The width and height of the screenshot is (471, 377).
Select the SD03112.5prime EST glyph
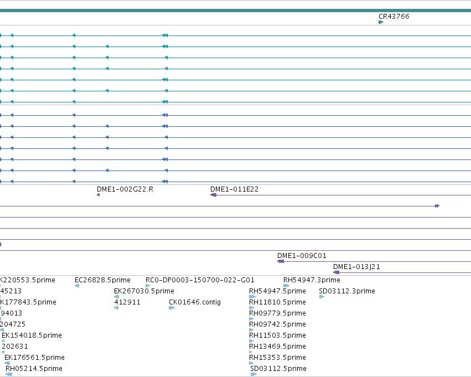(254, 374)
